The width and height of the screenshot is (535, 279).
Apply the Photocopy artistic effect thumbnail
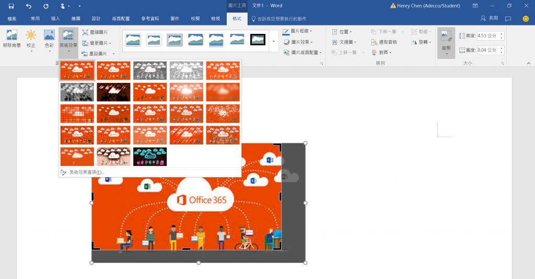pyautogui.click(x=113, y=156)
